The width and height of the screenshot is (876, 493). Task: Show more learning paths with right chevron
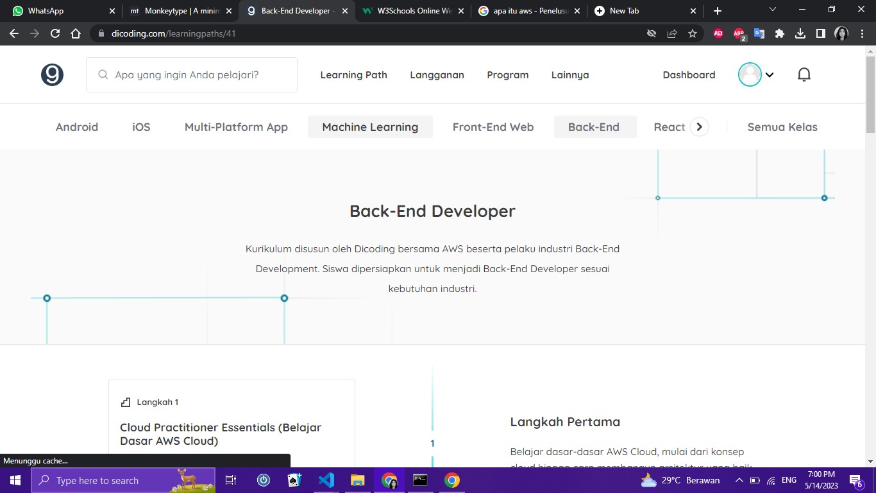tap(699, 126)
